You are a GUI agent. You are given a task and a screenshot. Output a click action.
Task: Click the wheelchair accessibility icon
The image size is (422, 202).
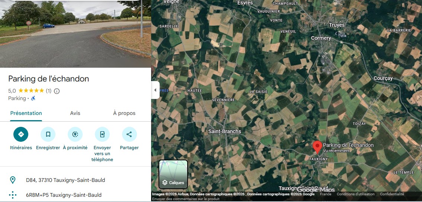point(33,98)
